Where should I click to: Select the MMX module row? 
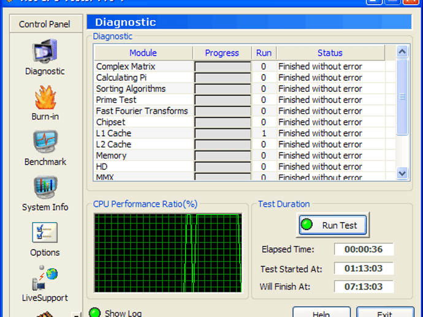pyautogui.click(x=245, y=176)
